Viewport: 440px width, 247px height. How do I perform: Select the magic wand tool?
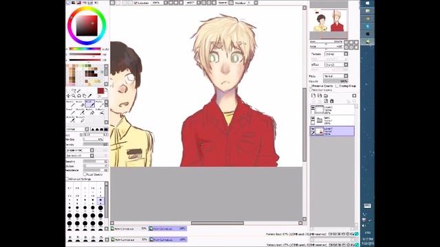(x=79, y=91)
